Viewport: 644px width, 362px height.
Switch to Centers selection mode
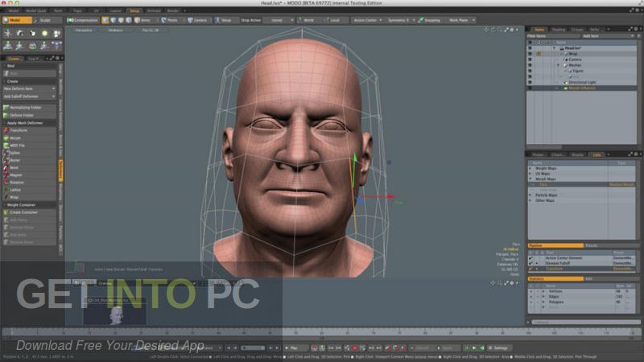(197, 20)
